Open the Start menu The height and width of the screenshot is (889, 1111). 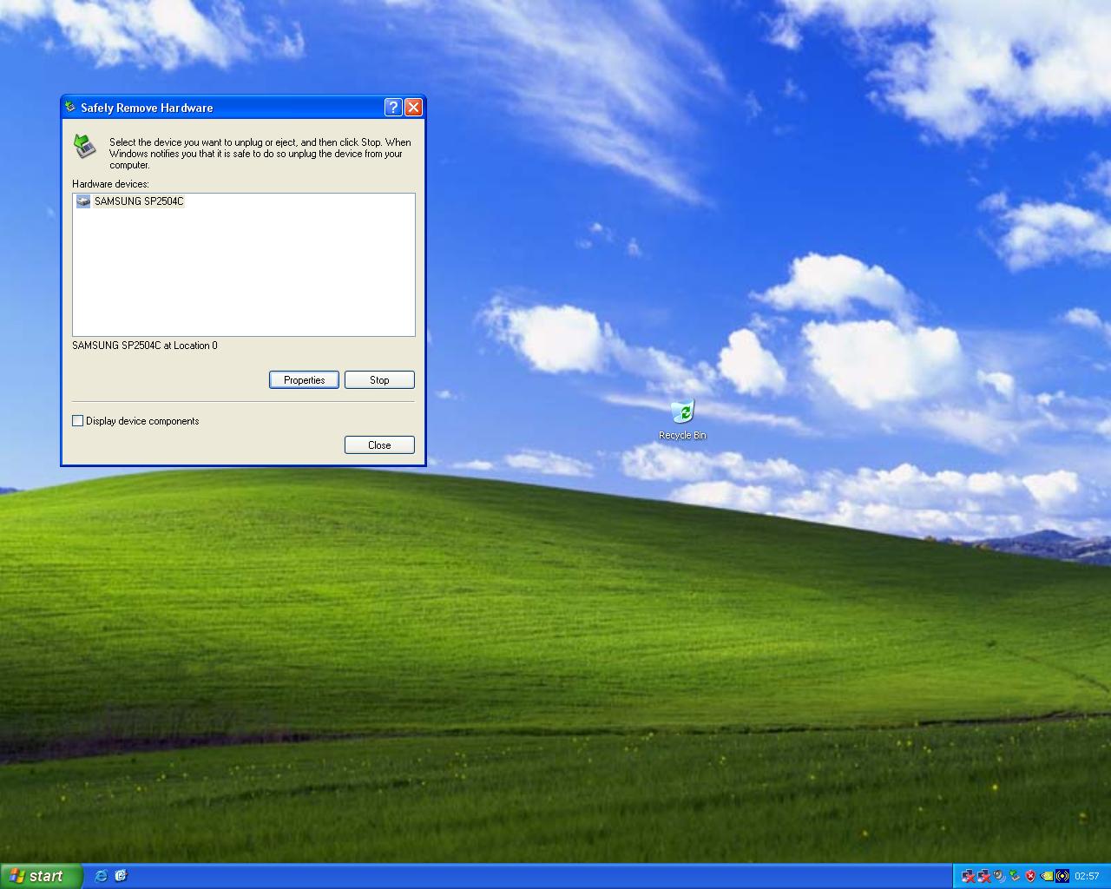coord(41,876)
